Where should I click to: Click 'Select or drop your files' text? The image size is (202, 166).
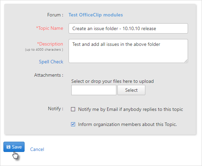point(113,81)
